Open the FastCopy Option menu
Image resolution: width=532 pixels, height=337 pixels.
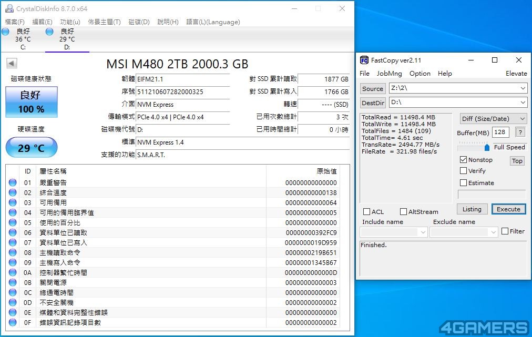click(x=420, y=73)
